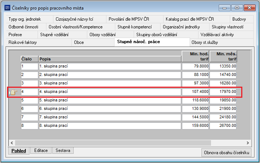Switch to the Profese tab

click(x=22, y=35)
